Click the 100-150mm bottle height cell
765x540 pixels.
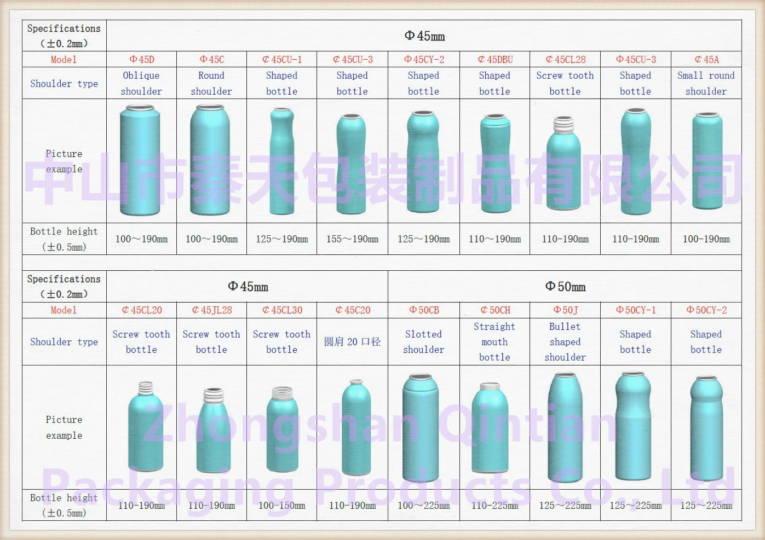pos(281,506)
